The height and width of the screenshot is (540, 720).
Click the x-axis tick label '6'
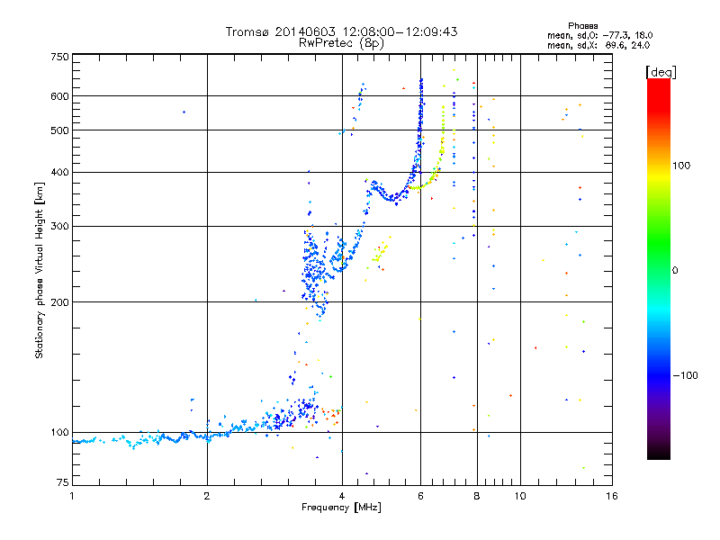click(x=421, y=496)
